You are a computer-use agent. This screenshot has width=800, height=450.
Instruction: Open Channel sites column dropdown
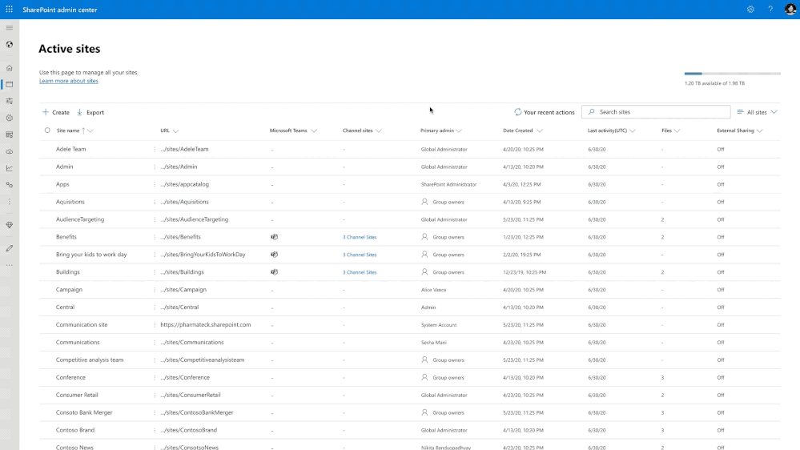click(x=379, y=131)
